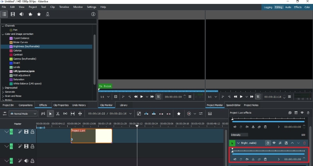Lock the V2 track
The width and height of the screenshot is (313, 166).
coord(32,132)
